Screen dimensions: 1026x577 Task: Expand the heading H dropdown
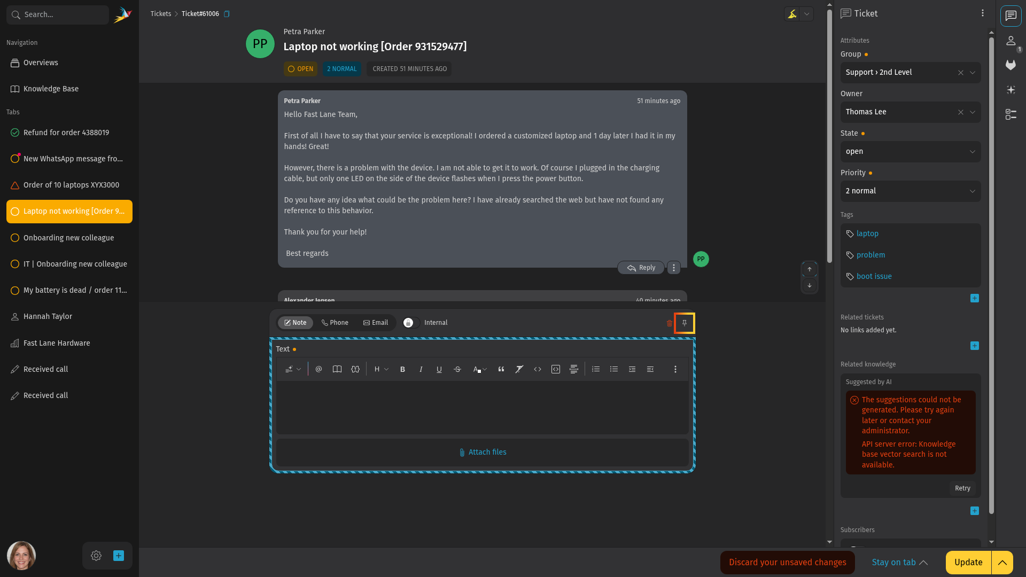pos(381,369)
